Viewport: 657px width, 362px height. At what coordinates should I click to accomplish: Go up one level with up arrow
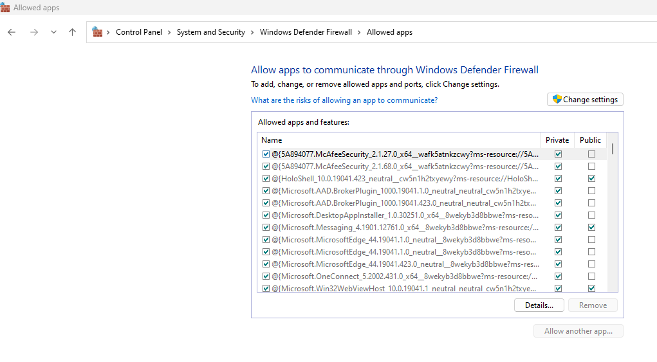pos(73,32)
